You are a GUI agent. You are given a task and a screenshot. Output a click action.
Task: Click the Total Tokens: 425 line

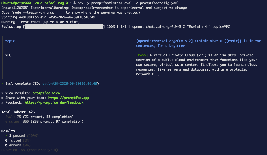coord(18,112)
